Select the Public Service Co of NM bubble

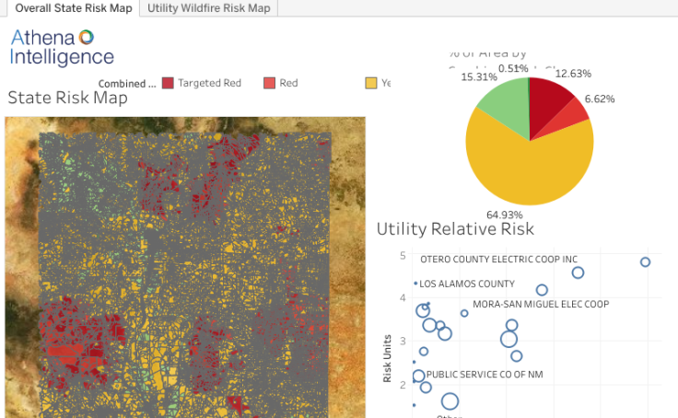pyautogui.click(x=419, y=376)
